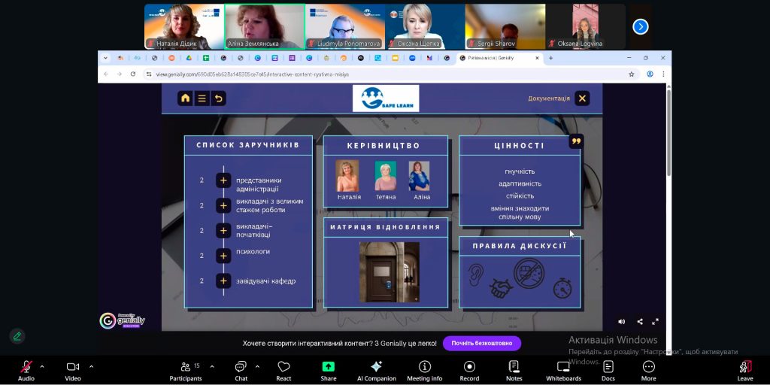Expand the представники адміністрації plus button
Image resolution: width=770 pixels, height=385 pixels.
pos(223,180)
